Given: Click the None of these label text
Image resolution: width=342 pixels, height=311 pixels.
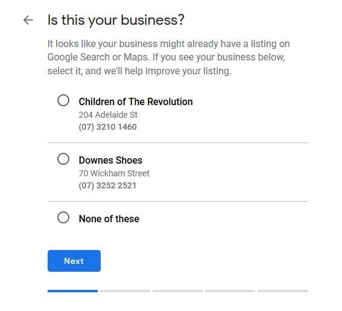Looking at the screenshot, I should pyautogui.click(x=109, y=219).
